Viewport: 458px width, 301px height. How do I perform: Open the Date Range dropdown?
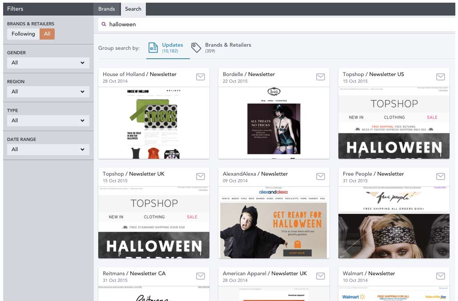click(48, 149)
